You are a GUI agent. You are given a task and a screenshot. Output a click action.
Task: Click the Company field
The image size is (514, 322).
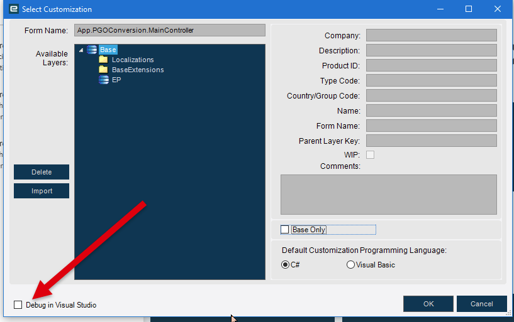click(432, 35)
